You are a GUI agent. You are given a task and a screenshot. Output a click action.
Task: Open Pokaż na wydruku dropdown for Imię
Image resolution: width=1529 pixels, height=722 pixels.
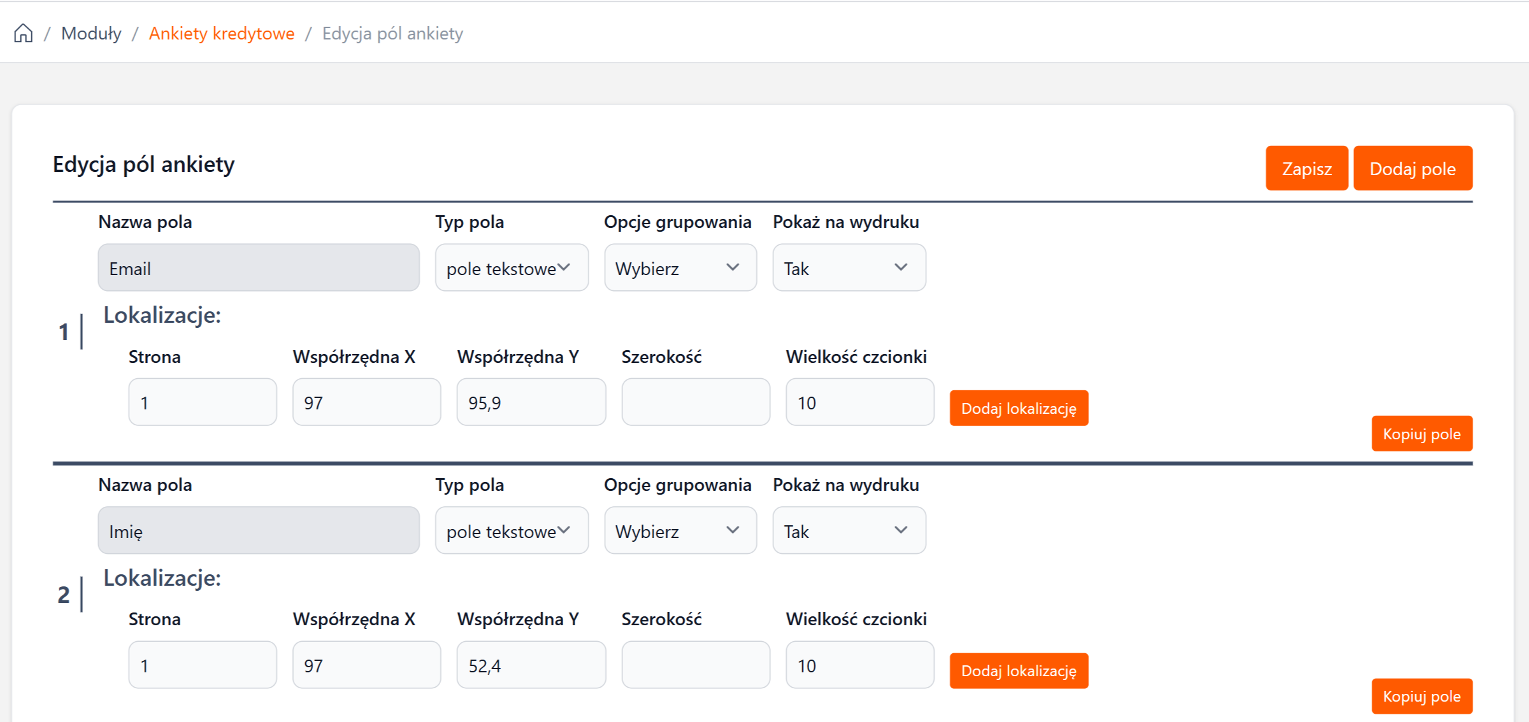tap(849, 531)
